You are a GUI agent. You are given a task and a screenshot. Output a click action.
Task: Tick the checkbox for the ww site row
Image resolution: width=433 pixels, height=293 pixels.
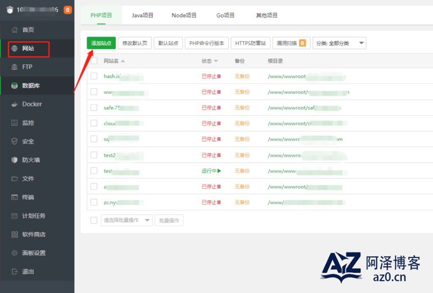pos(94,92)
